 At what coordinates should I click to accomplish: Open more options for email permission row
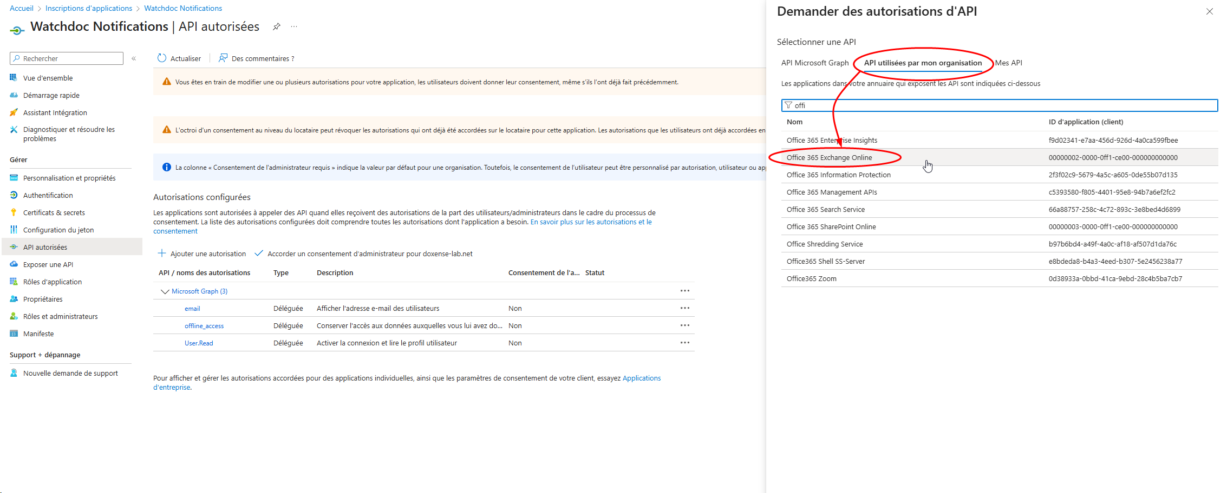click(685, 308)
